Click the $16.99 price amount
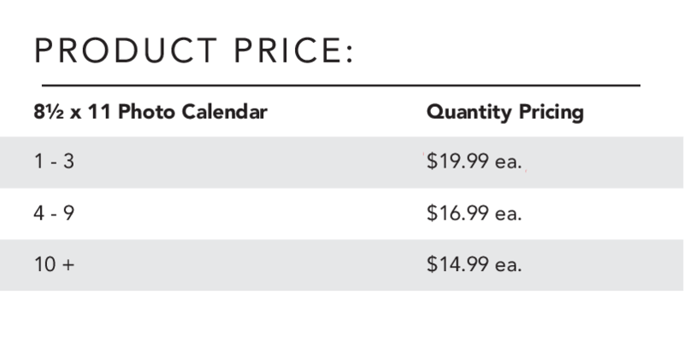The height and width of the screenshot is (342, 684). click(x=457, y=213)
